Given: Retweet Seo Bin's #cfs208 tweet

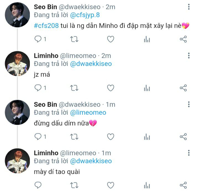Looking at the screenshot, I should [x=74, y=39].
